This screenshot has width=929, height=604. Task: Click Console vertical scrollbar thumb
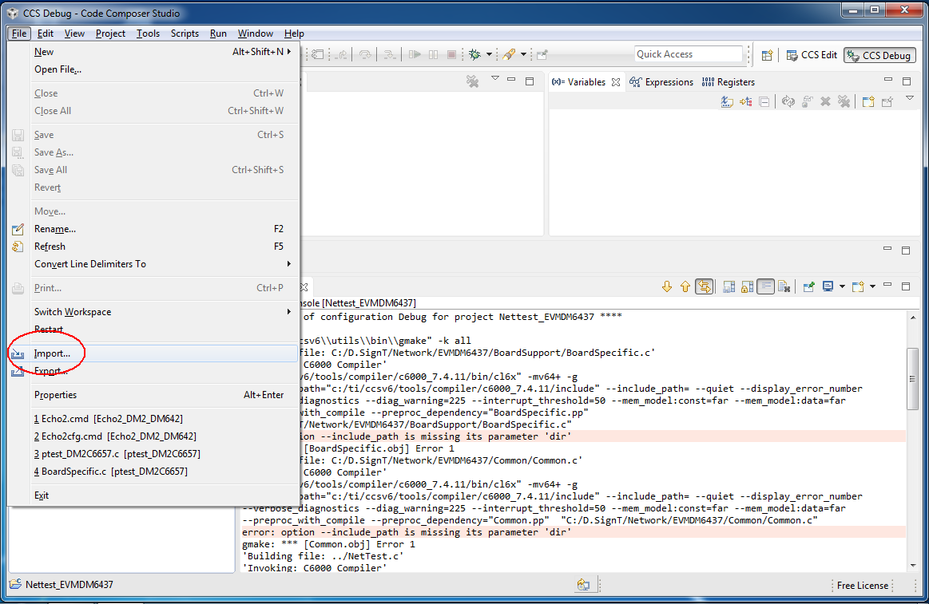click(912, 379)
